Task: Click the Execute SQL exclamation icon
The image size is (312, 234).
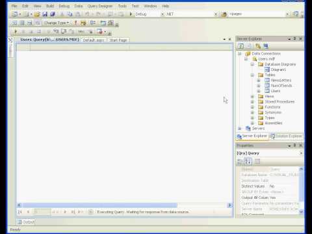Action: tap(75, 23)
